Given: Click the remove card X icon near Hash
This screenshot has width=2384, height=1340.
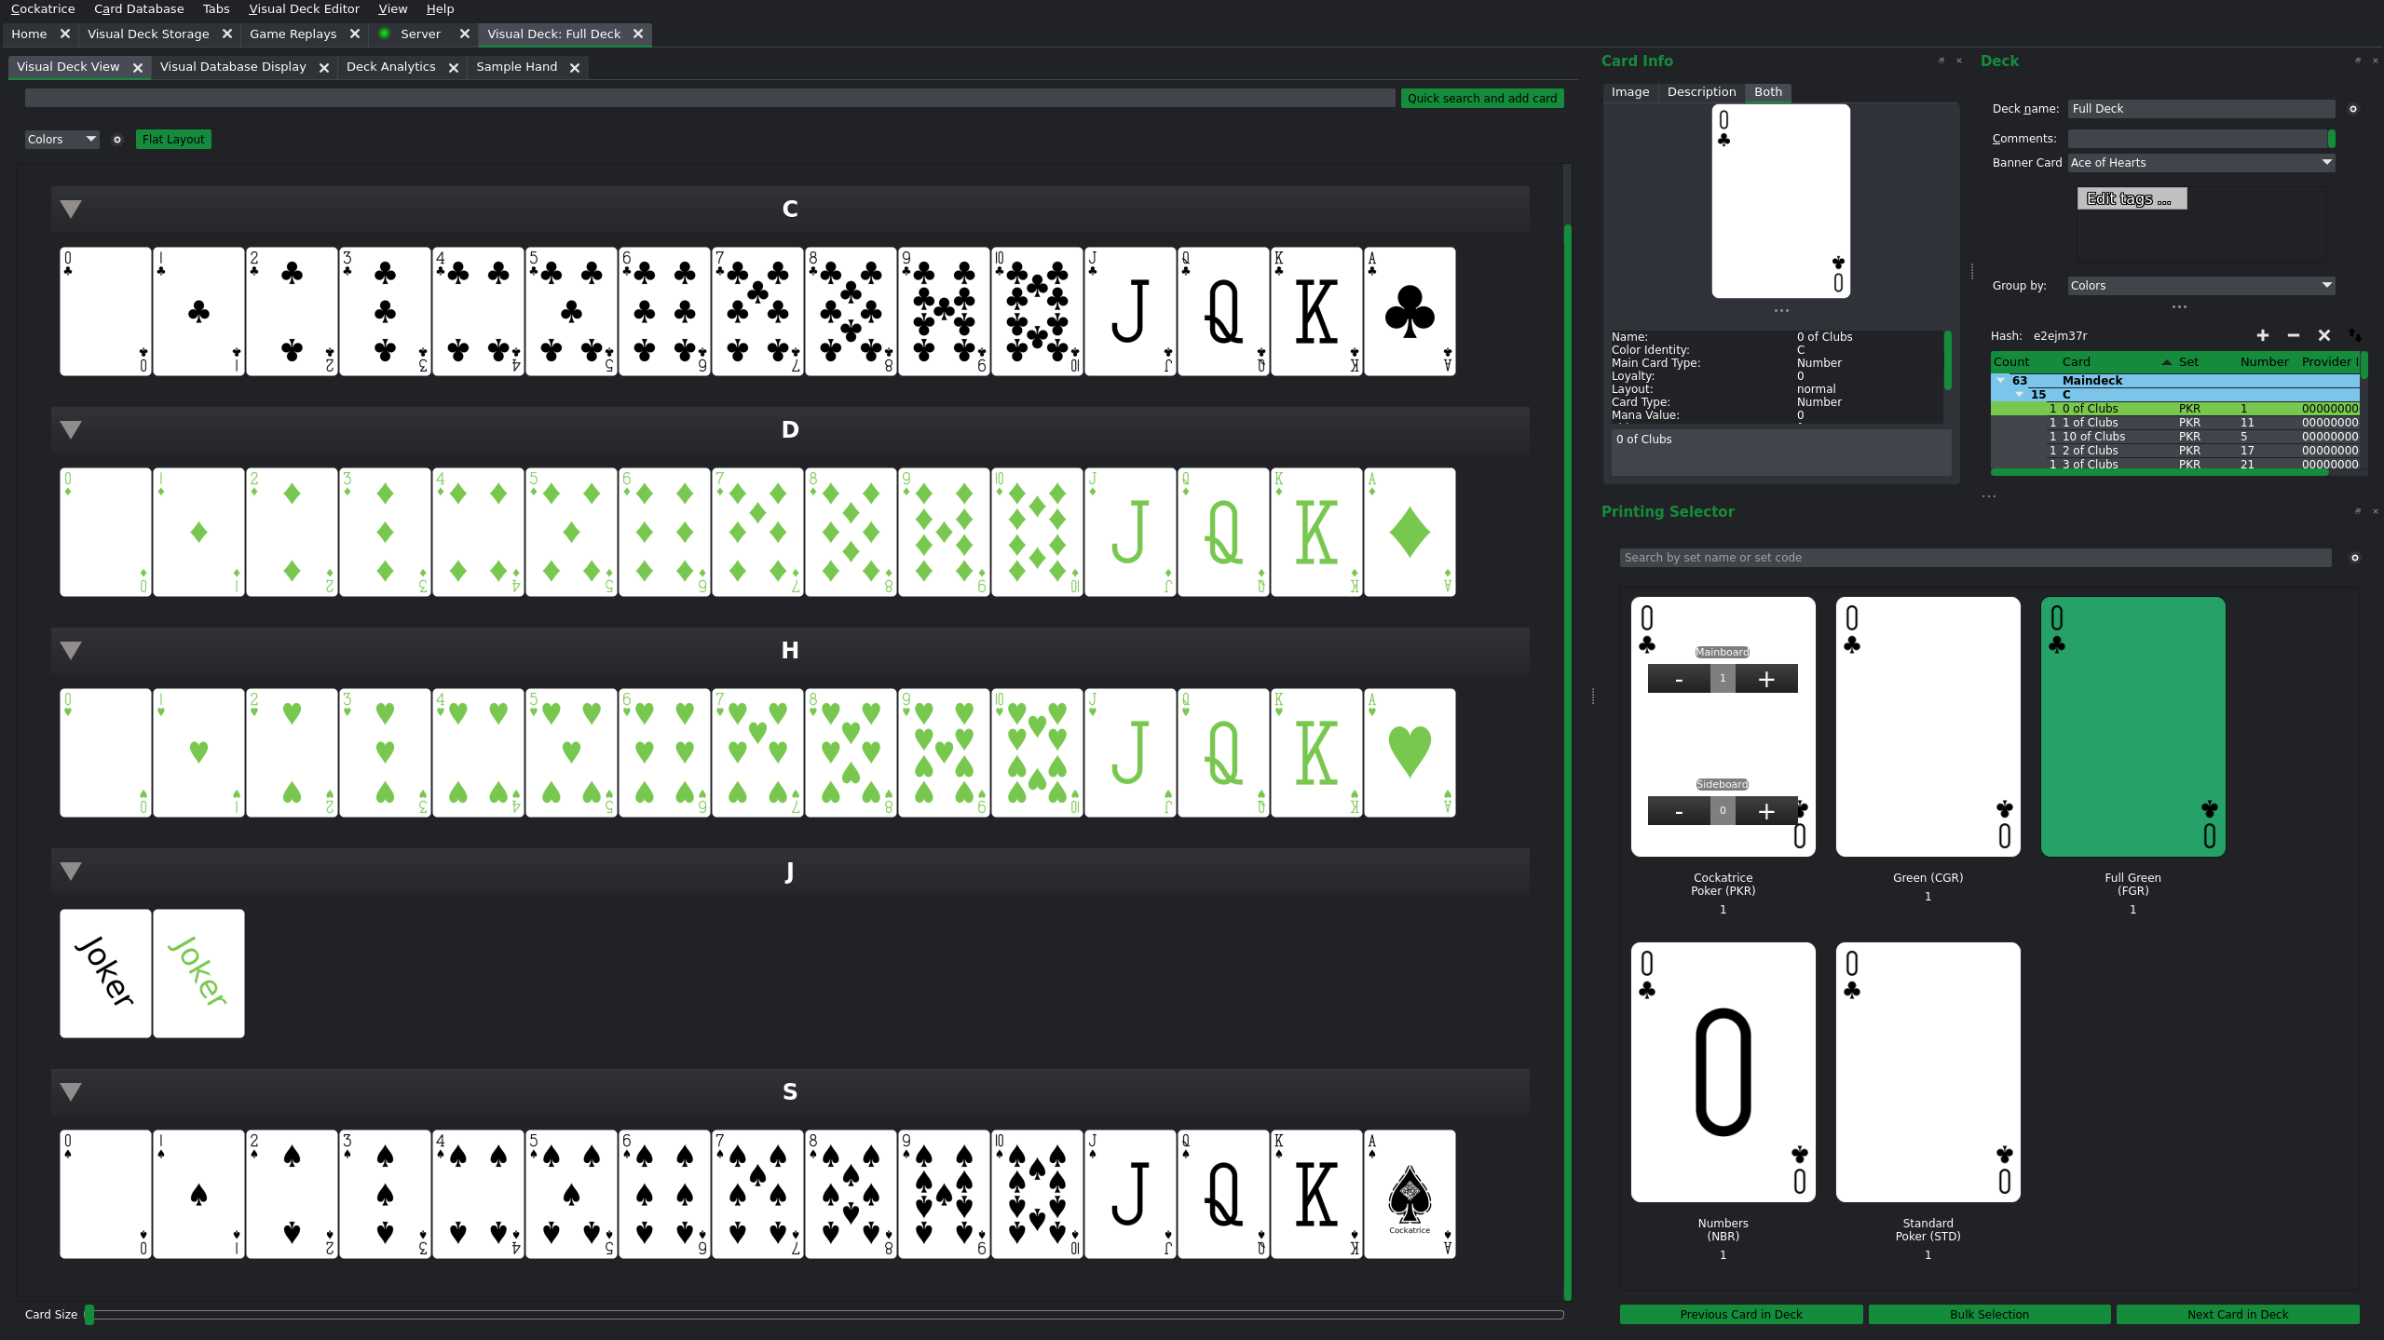Looking at the screenshot, I should point(2323,335).
